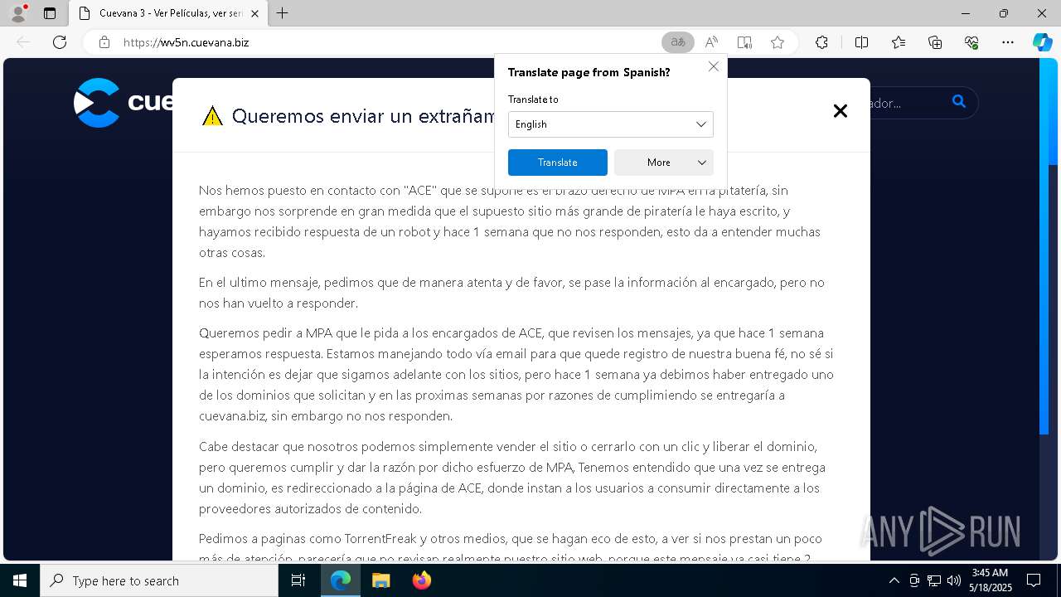Viewport: 1061px width, 597px height.
Task: Open Collections panel
Action: click(x=935, y=42)
